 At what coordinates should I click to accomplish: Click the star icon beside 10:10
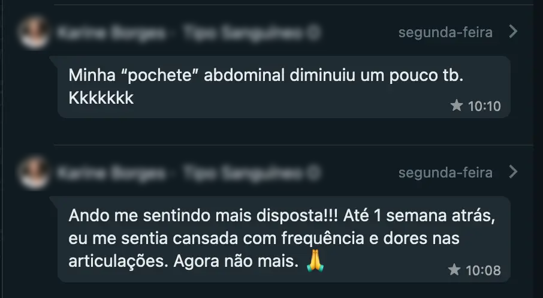point(457,106)
